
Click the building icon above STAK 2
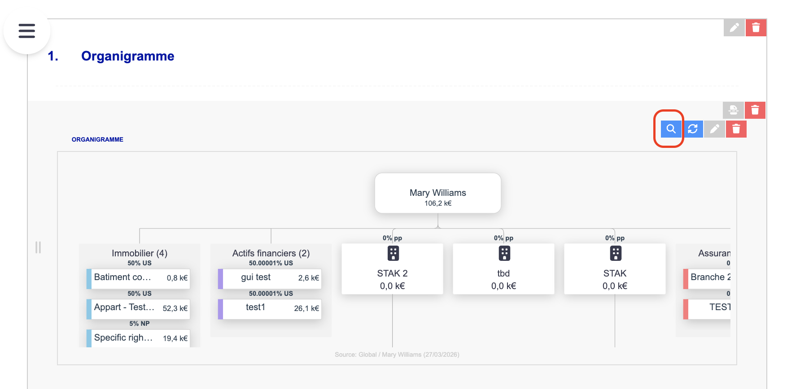[x=393, y=254]
